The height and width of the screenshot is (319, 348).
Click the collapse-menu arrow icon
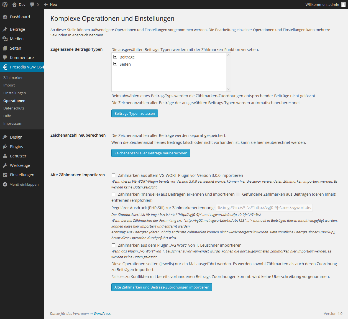(5, 184)
